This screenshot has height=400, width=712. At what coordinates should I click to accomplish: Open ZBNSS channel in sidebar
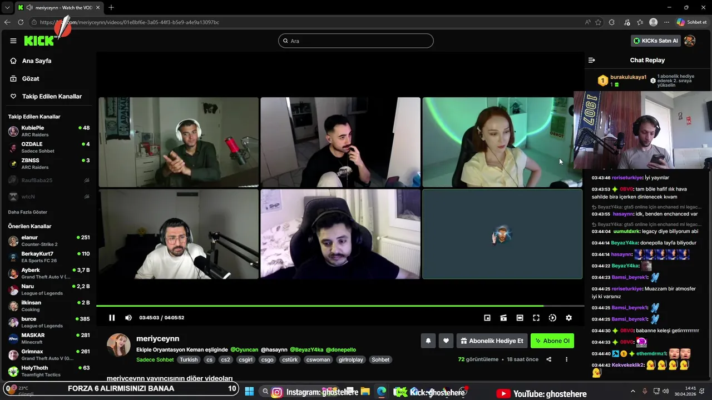click(x=49, y=163)
